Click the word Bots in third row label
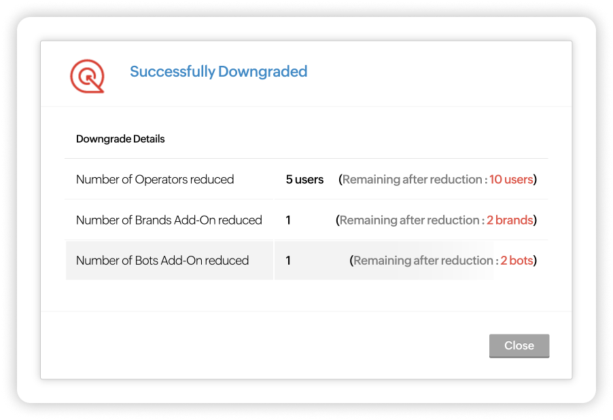 (x=147, y=261)
